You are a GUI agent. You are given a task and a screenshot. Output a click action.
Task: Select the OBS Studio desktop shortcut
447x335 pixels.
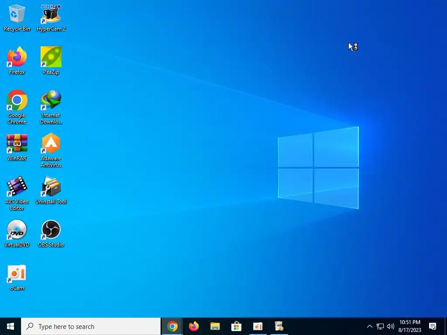pyautogui.click(x=51, y=234)
